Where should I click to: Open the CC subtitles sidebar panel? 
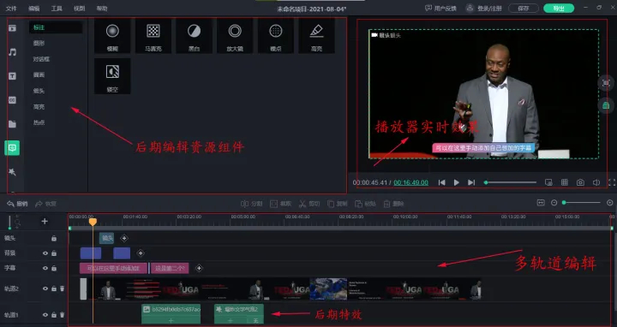pyautogui.click(x=13, y=100)
